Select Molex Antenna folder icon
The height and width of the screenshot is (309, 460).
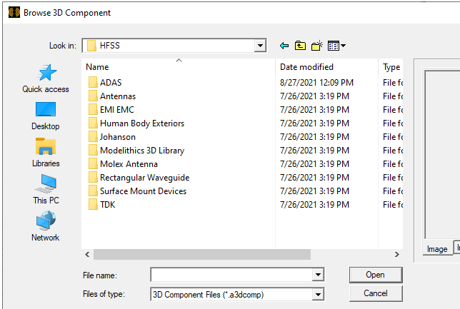click(x=93, y=163)
